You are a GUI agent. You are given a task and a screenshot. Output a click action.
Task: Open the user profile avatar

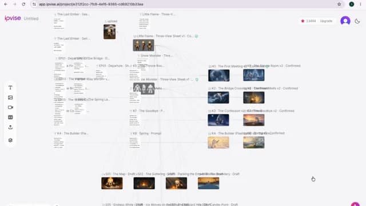pos(345,21)
